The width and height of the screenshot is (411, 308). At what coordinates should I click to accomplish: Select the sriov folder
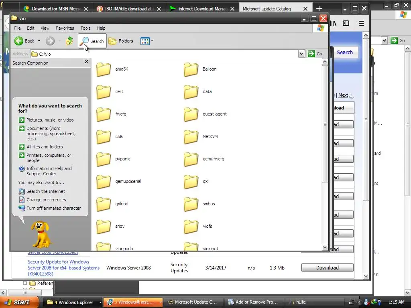pos(111,227)
